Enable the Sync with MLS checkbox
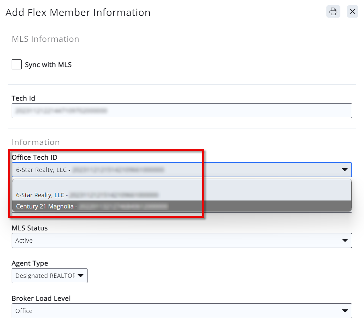This screenshot has height=318, width=364. [x=17, y=64]
